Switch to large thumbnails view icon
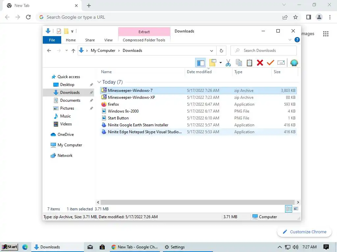 point(296,209)
